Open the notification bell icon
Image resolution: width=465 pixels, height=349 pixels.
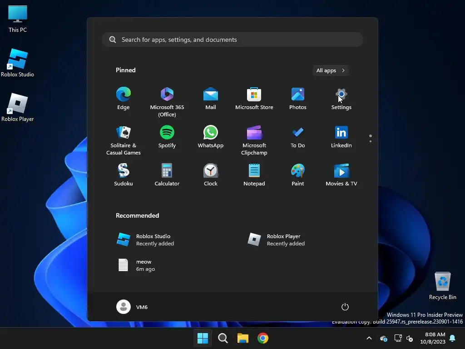pos(452,338)
